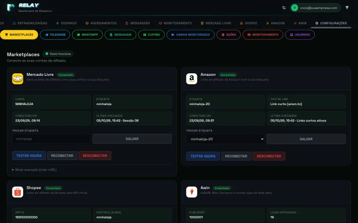This screenshot has width=358, height=223.
Task: Click the icon beside Amazon tab
Action: [x=268, y=23]
